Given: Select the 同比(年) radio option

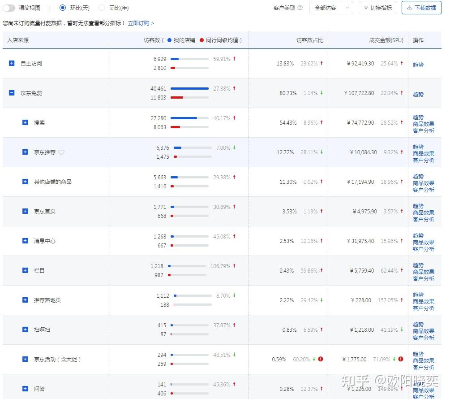Looking at the screenshot, I should tap(102, 8).
